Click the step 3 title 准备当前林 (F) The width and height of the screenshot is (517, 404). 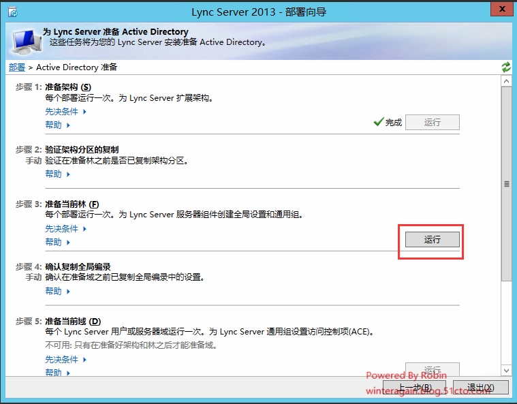pyautogui.click(x=72, y=204)
